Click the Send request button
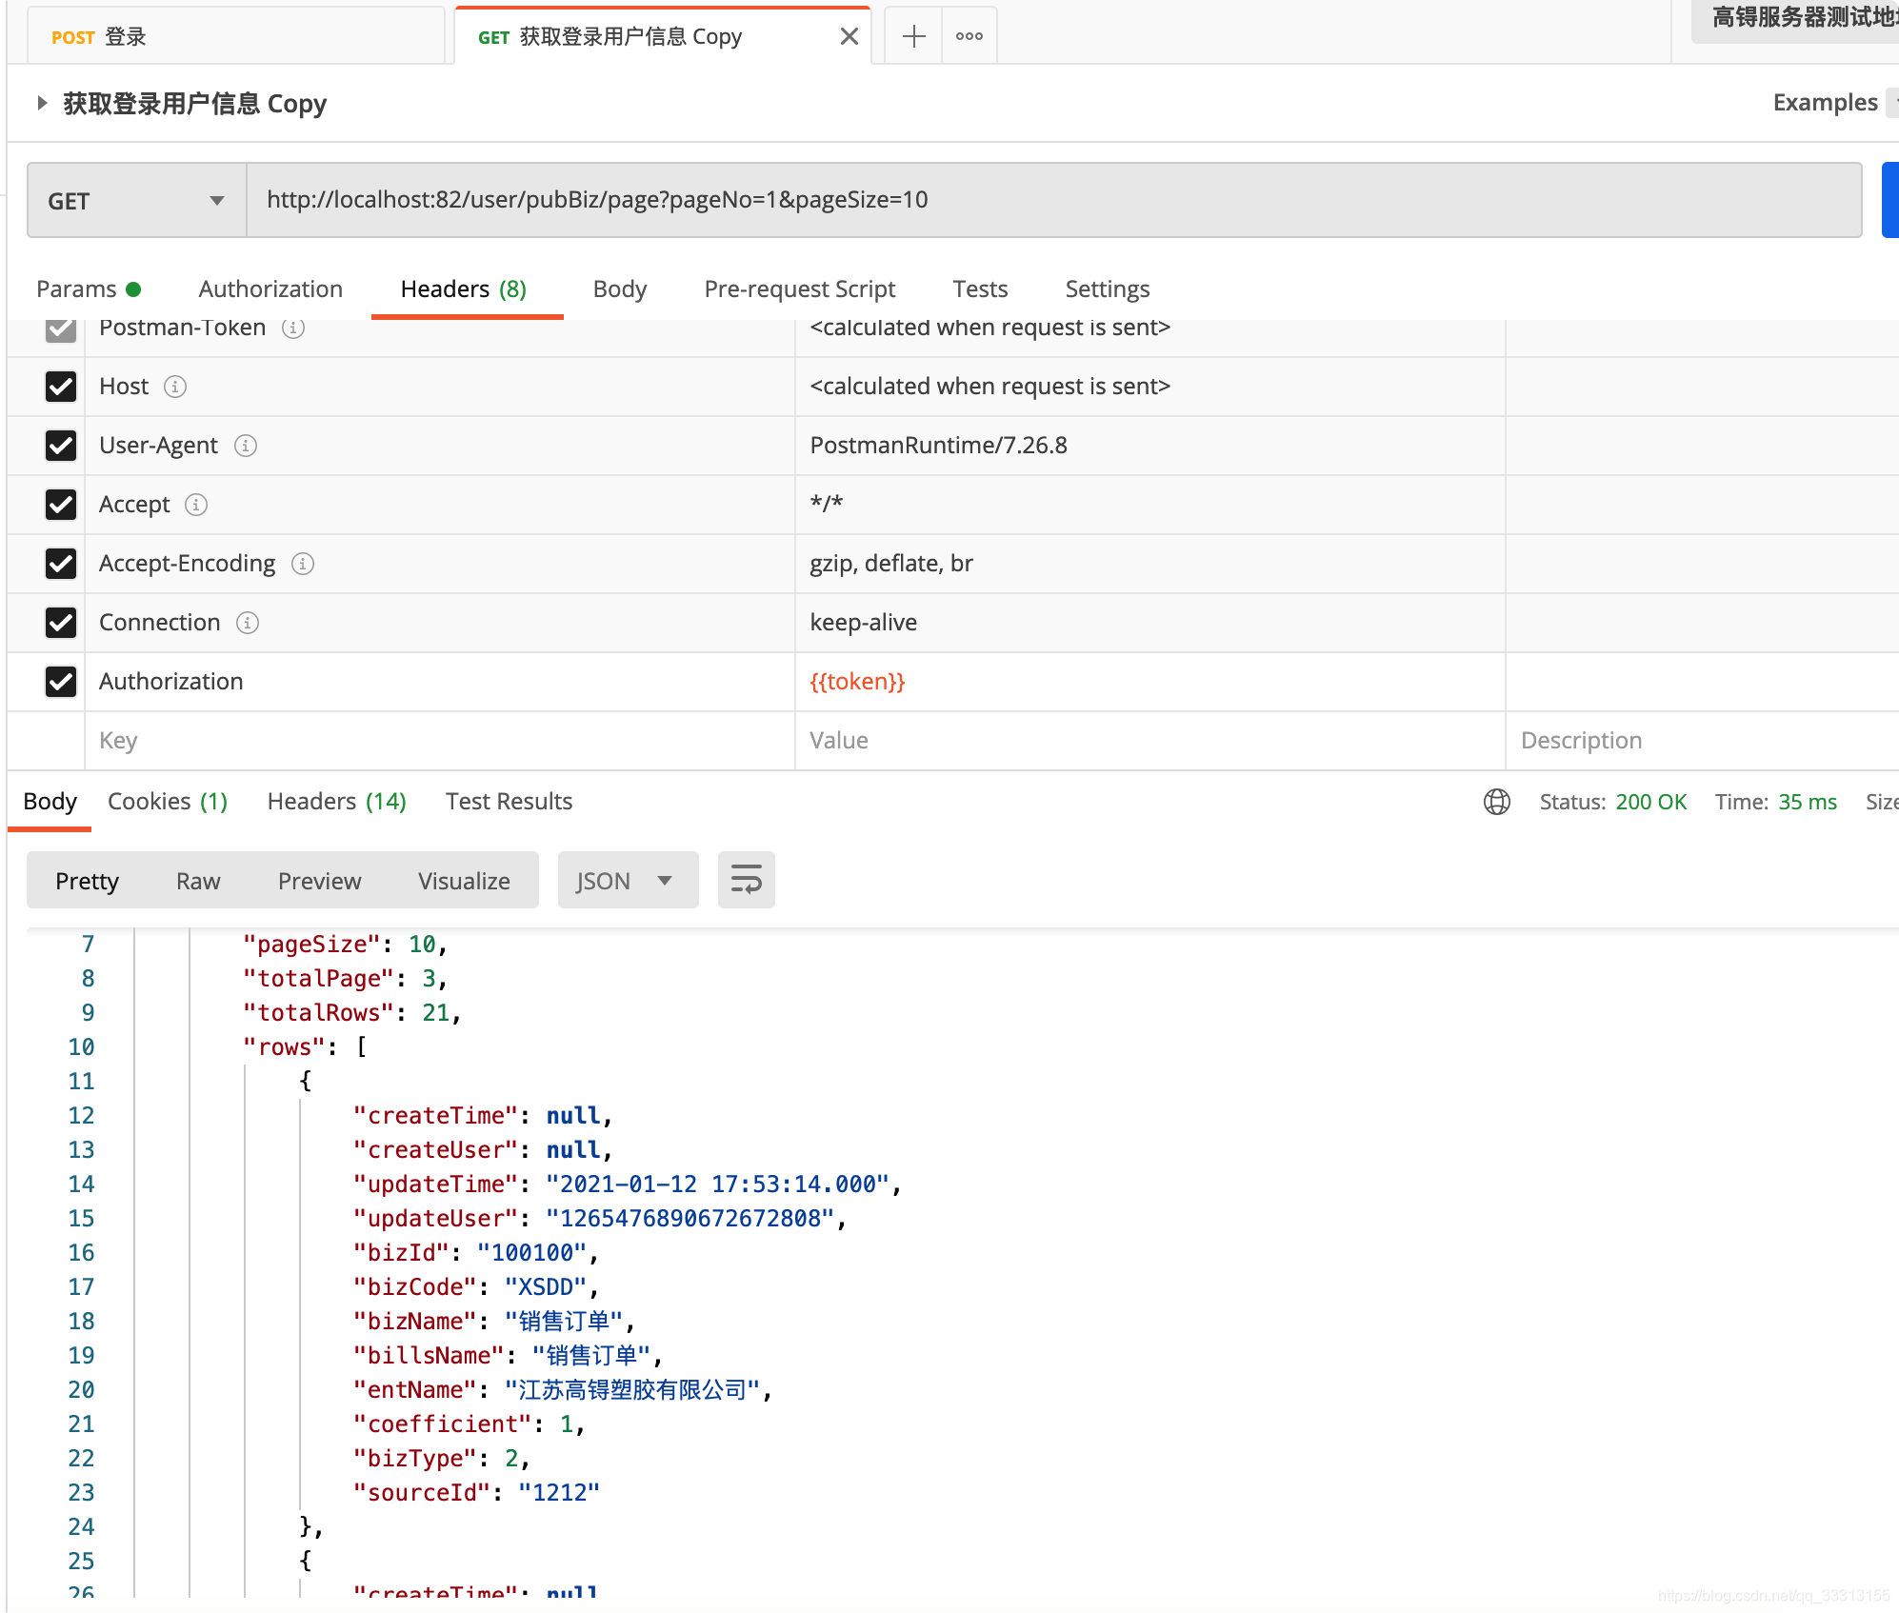This screenshot has height=1613, width=1899. pos(1892,200)
